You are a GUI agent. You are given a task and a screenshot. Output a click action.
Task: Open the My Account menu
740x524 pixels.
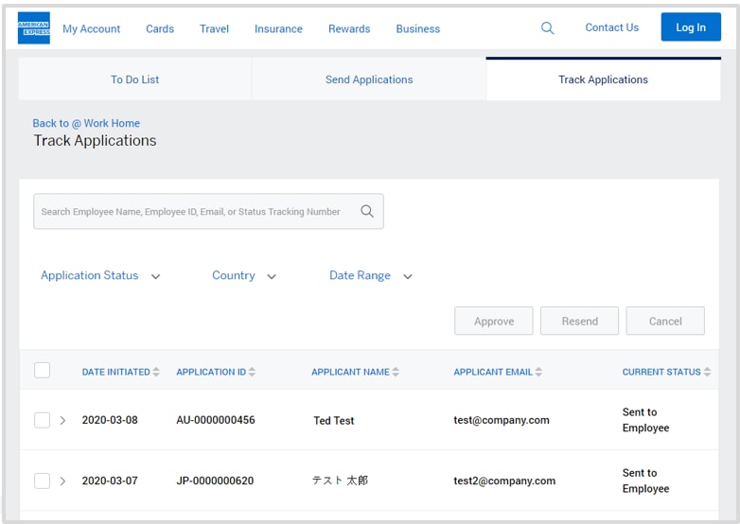(92, 28)
